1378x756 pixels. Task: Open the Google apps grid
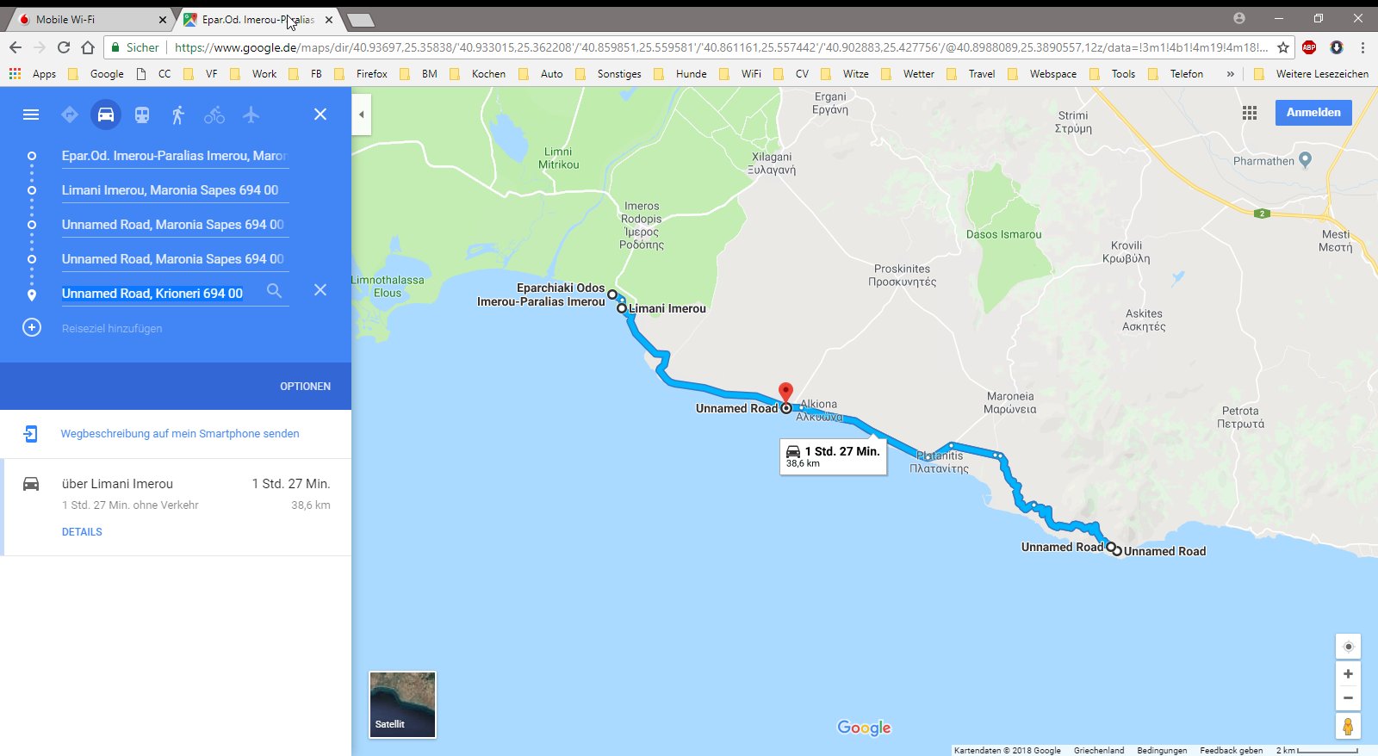1250,113
